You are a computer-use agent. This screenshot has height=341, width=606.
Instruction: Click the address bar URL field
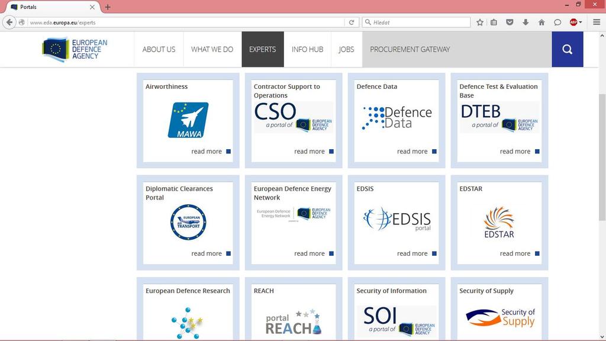(x=185, y=22)
